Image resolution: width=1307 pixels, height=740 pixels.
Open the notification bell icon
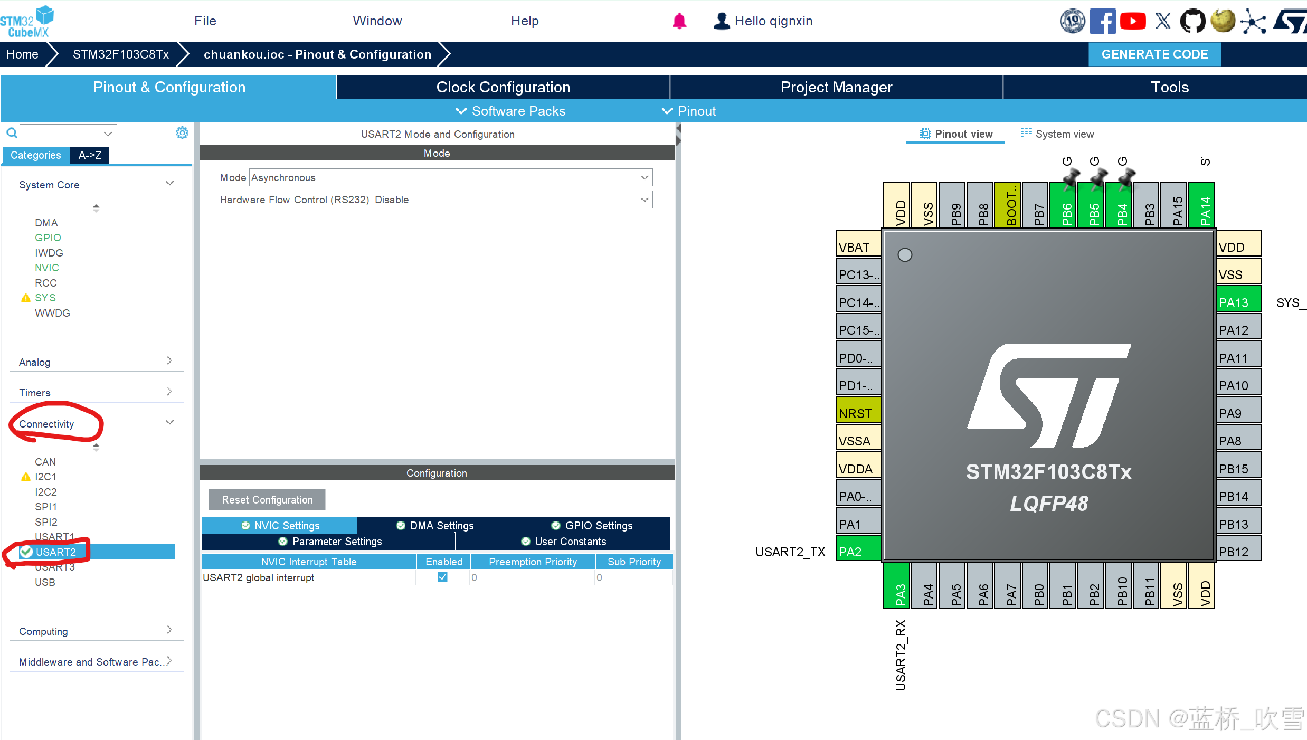[x=679, y=21]
